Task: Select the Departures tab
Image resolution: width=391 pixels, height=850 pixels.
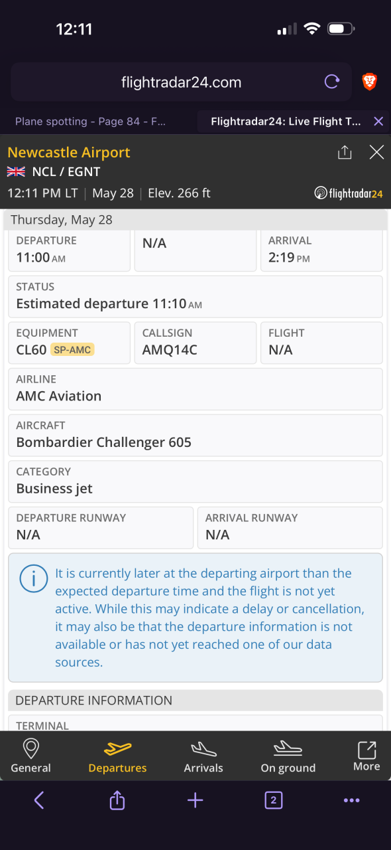Action: 117,756
